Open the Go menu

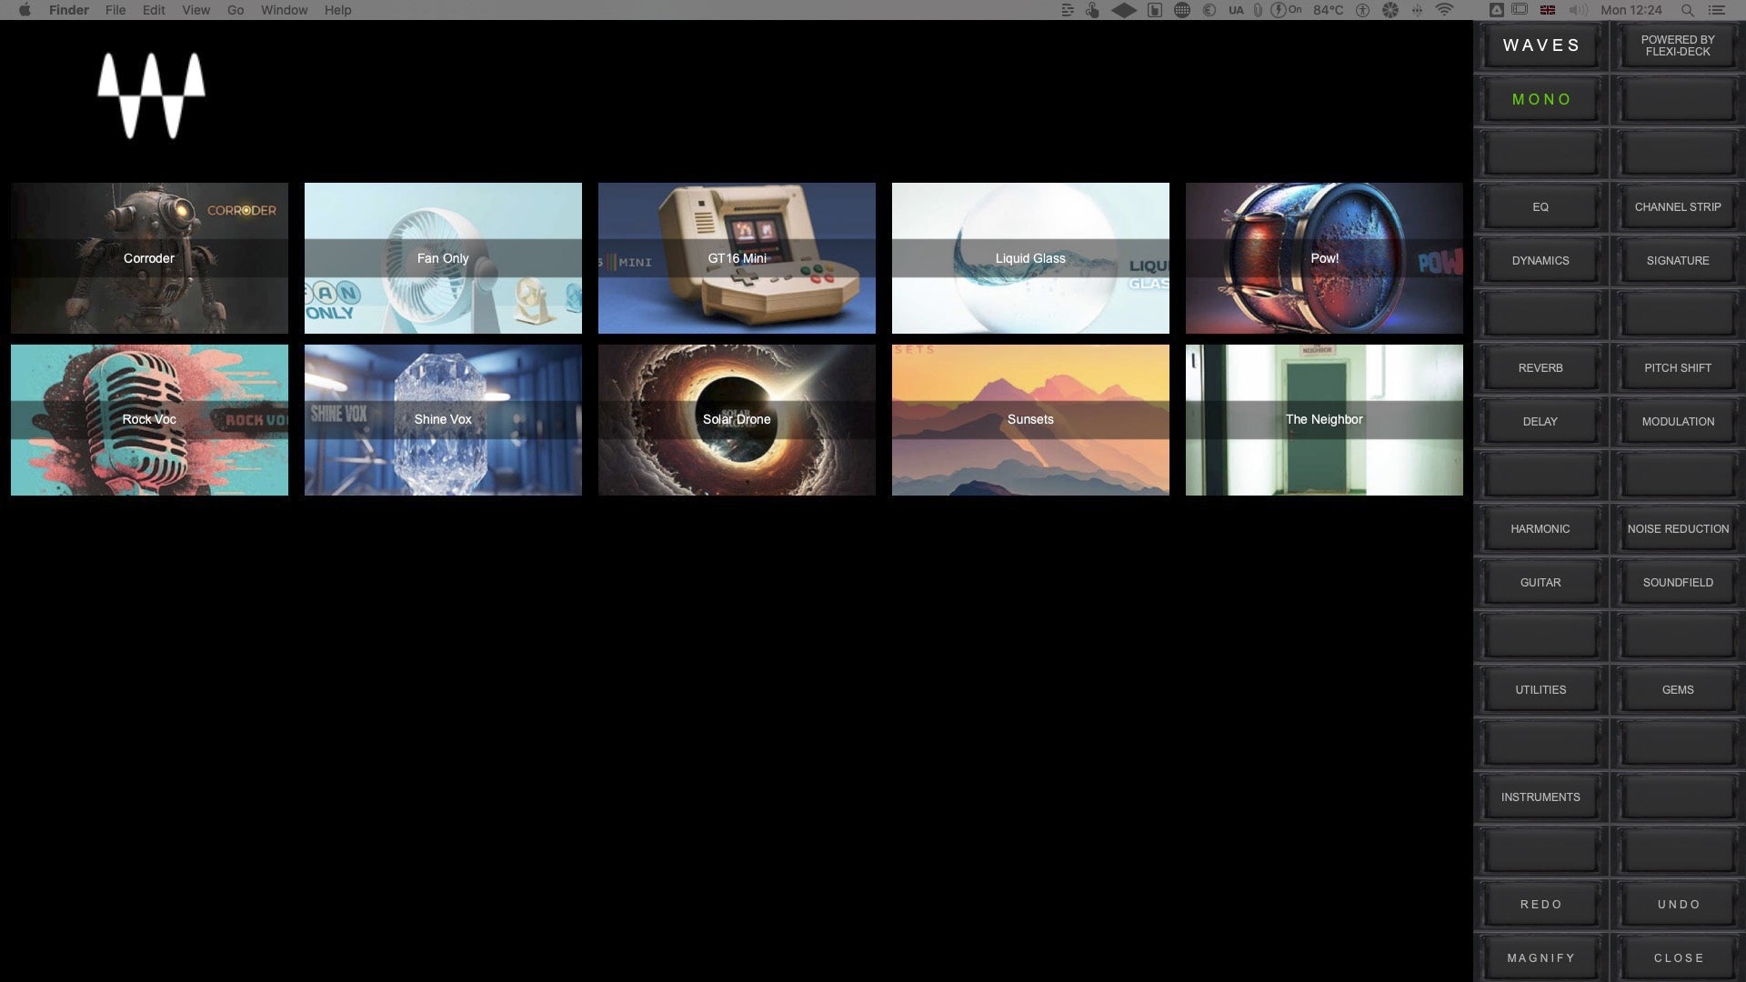(x=236, y=10)
